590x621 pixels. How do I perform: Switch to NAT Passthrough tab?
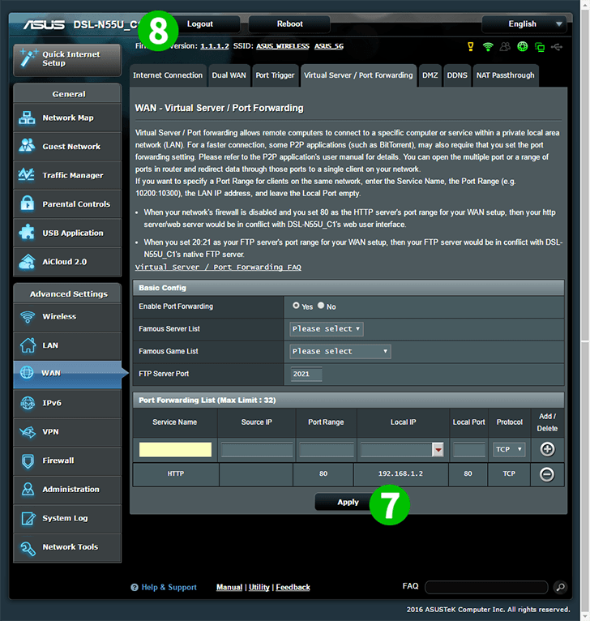tap(505, 75)
